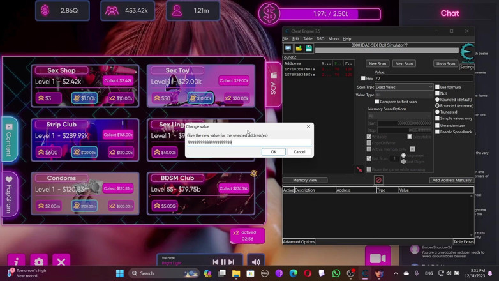Click the red arrow add-to-address-list icon
Screen dimensions: 499x281
(x=359, y=169)
